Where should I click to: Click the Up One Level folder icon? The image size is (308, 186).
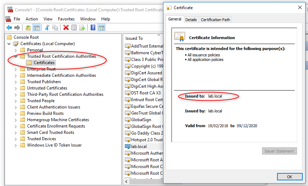point(28,27)
